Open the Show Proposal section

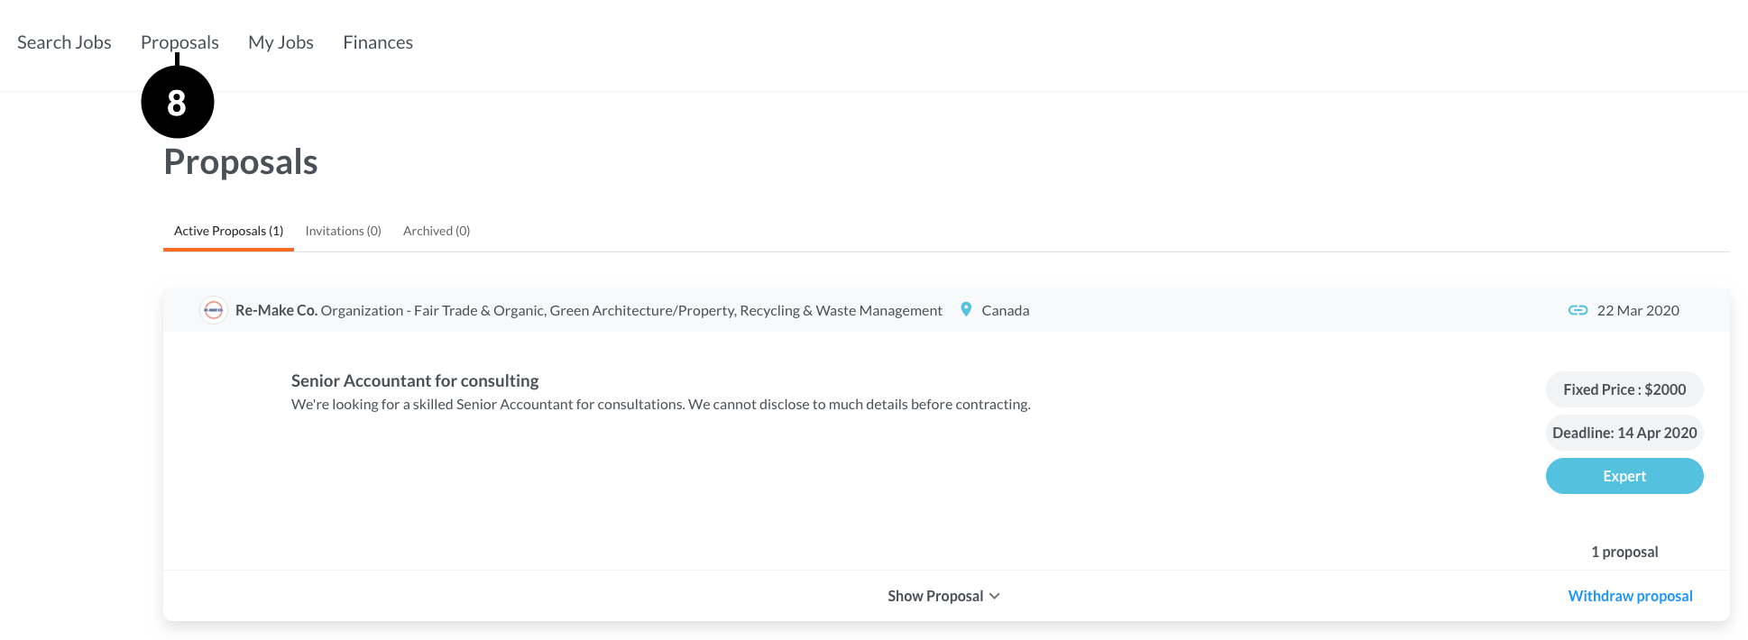(943, 596)
